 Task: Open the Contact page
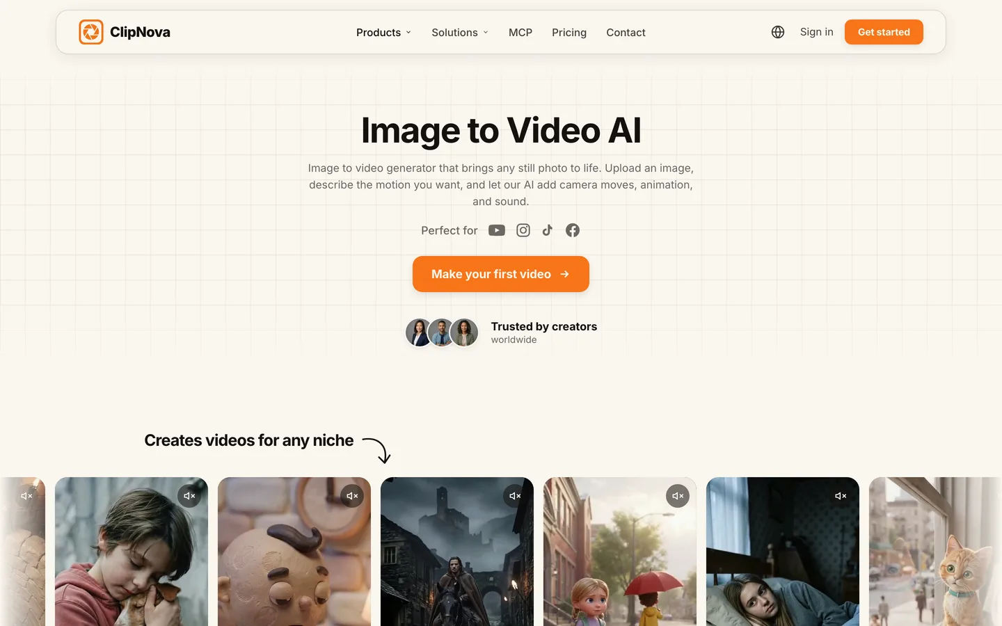[x=626, y=33]
